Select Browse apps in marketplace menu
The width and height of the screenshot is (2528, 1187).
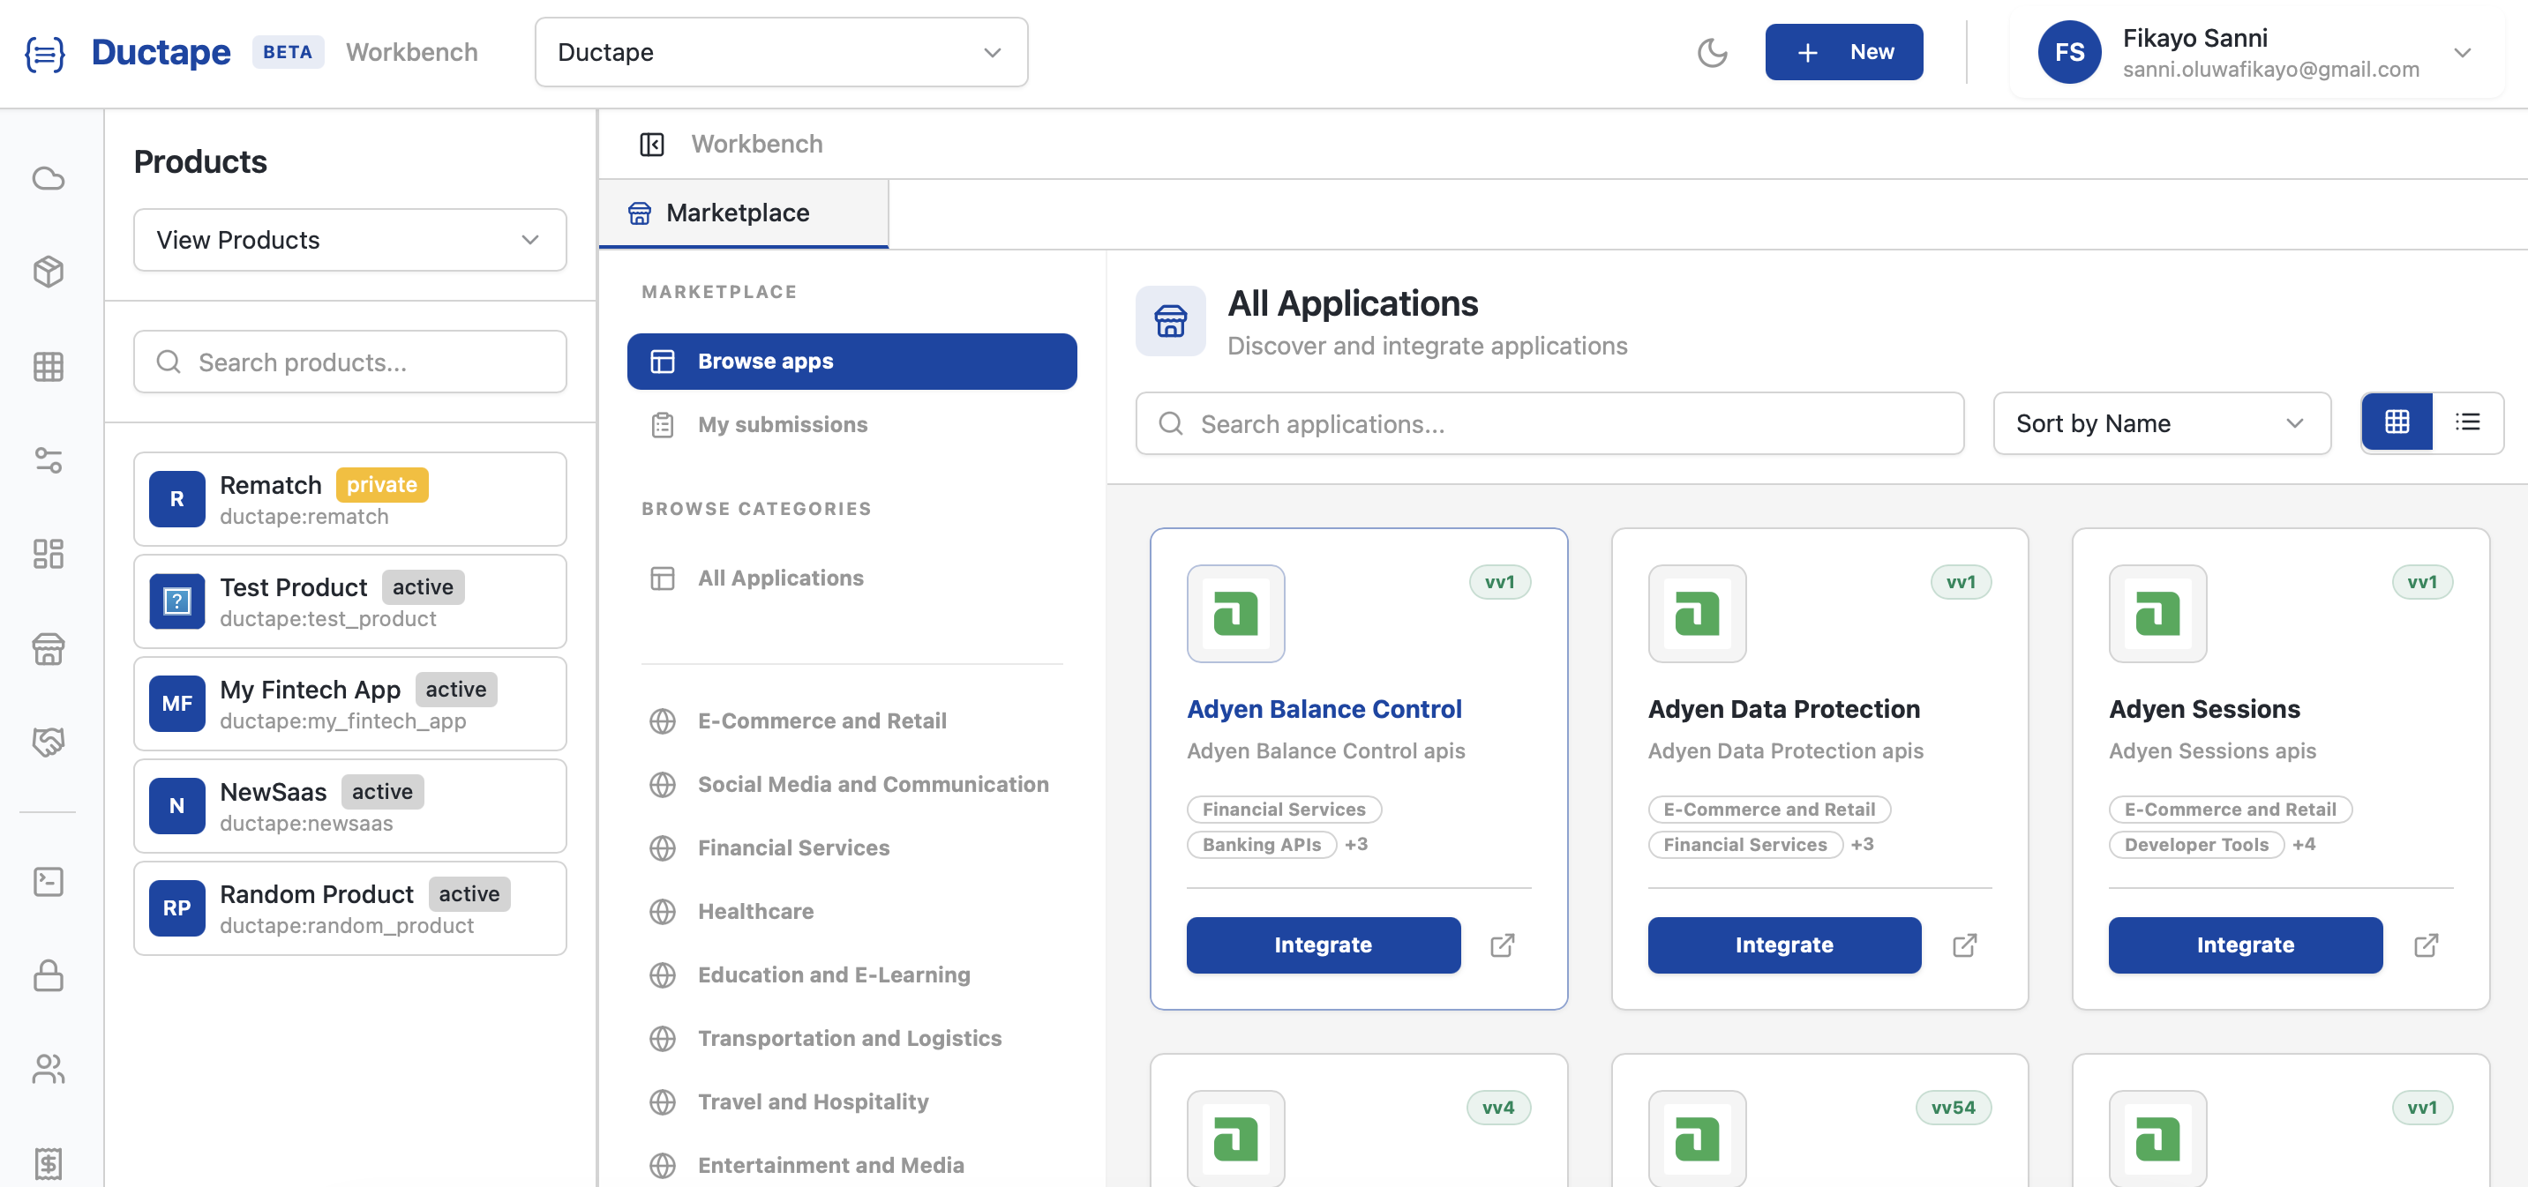coord(851,361)
